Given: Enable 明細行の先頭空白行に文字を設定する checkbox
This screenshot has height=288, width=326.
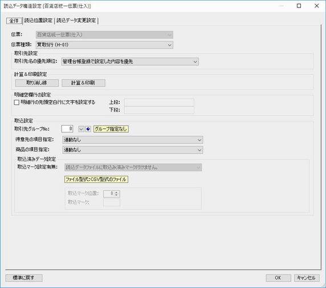Looking at the screenshot, I should point(17,103).
